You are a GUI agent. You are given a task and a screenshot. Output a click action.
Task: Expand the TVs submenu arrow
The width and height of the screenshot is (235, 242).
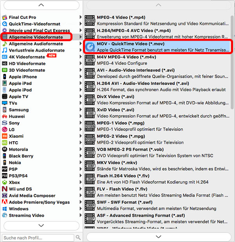point(80,103)
